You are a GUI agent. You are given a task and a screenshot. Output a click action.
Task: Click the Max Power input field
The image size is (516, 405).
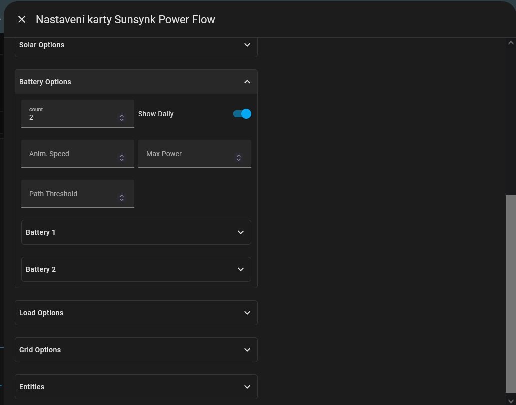pos(188,154)
